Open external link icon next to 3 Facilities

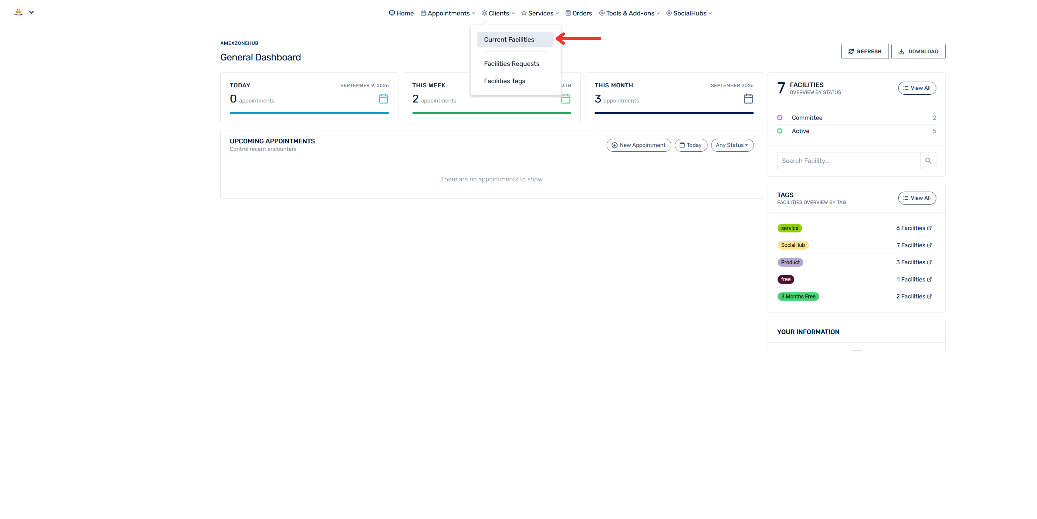[x=929, y=262]
